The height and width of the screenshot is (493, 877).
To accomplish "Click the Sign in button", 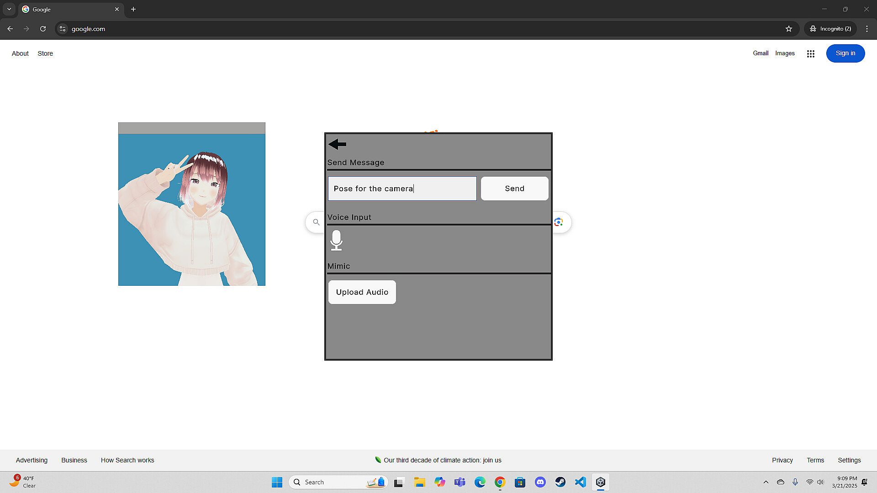I will pyautogui.click(x=845, y=53).
